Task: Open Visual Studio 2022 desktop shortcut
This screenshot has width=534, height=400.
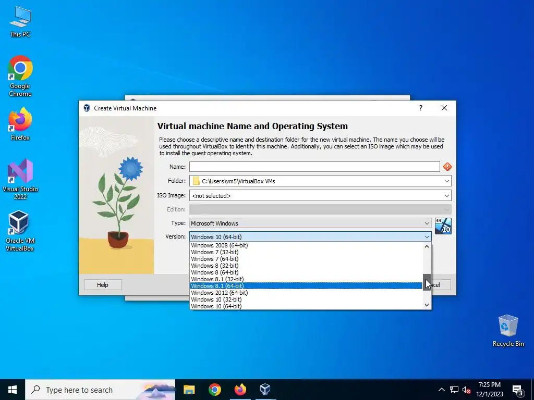Action: click(x=20, y=179)
